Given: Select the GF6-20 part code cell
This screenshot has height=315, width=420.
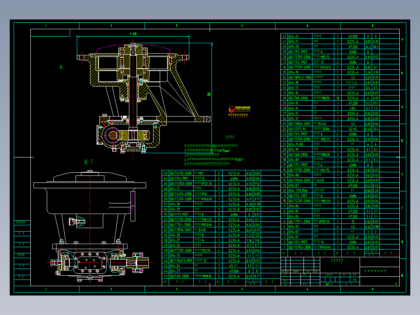Looking at the screenshot, I should click(x=300, y=47).
